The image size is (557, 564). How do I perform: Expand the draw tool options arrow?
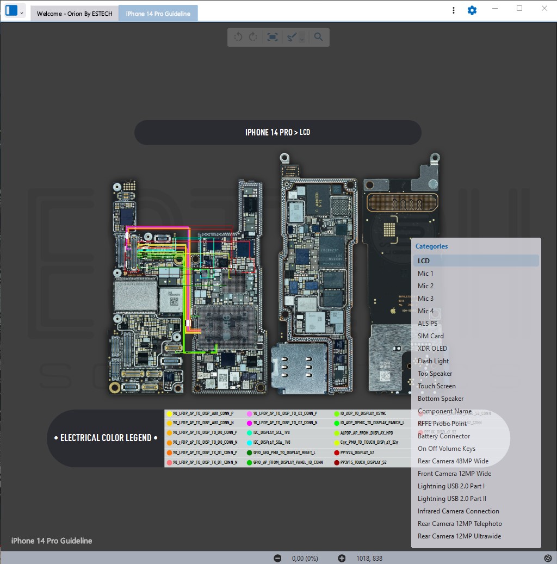(x=302, y=39)
